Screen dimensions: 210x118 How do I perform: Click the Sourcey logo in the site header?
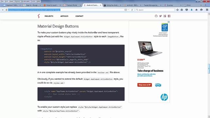(39, 16)
